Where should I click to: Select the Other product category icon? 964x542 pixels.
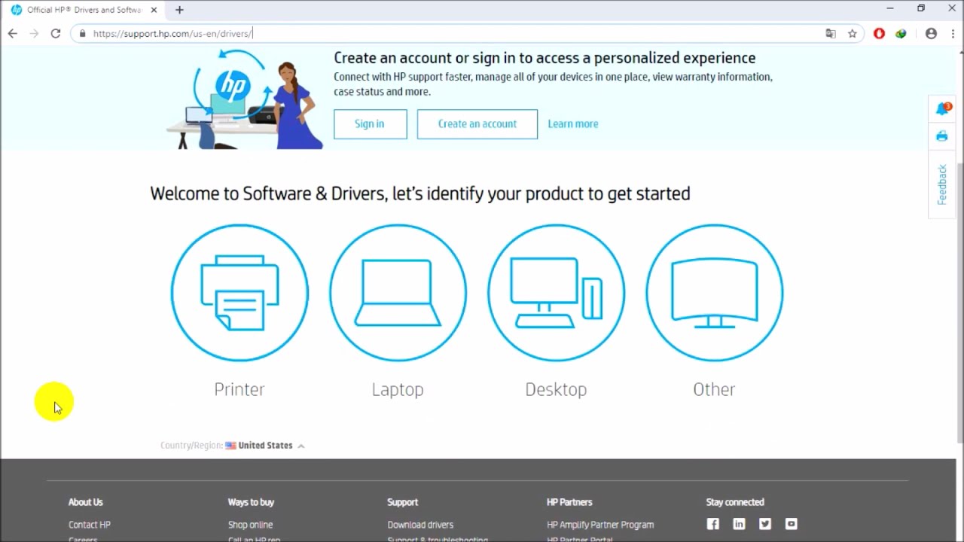tap(714, 292)
